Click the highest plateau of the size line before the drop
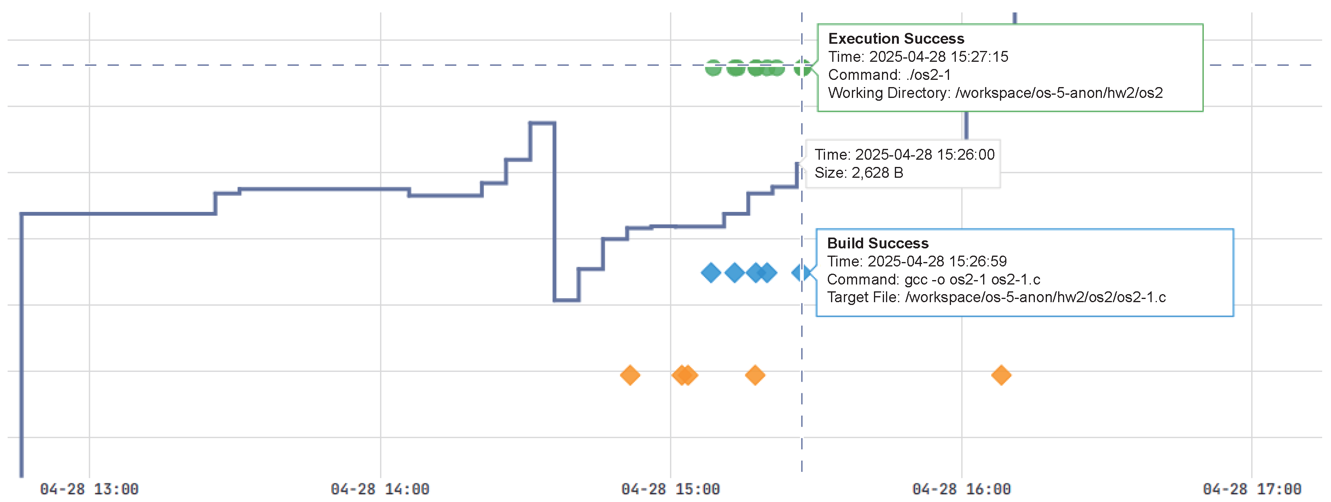Viewport: 1331px width, 502px height. tap(543, 123)
